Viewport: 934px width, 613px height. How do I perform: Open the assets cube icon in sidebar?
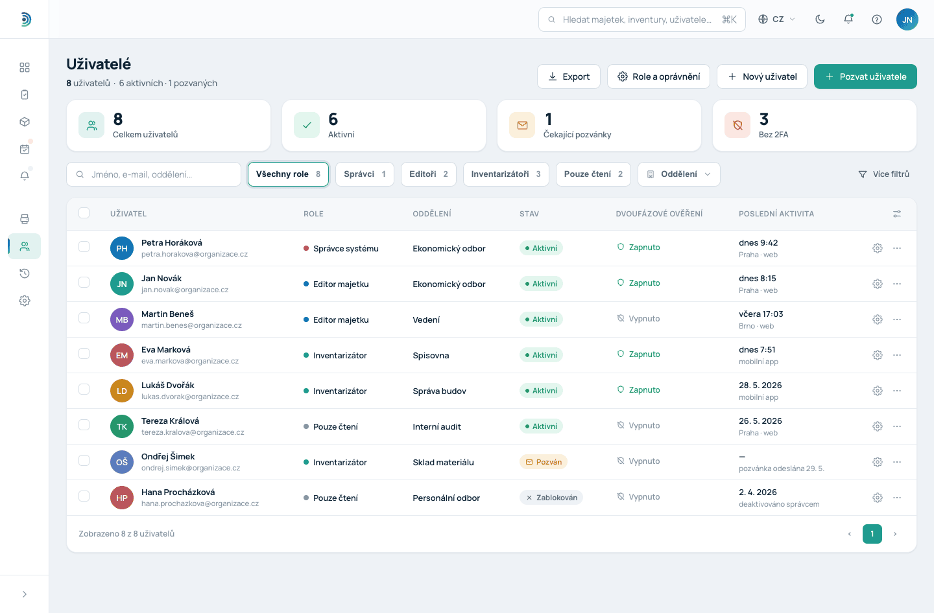tap(25, 122)
